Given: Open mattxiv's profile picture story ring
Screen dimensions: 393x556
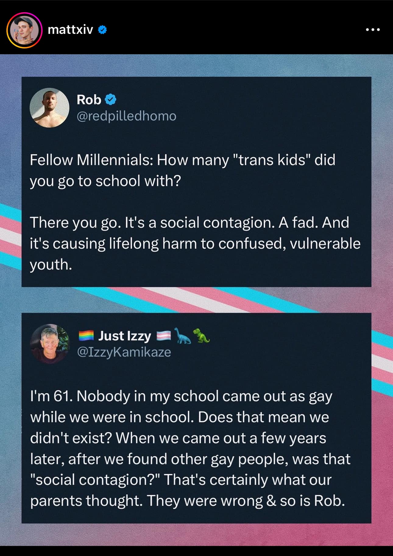Looking at the screenshot, I should click(x=24, y=30).
